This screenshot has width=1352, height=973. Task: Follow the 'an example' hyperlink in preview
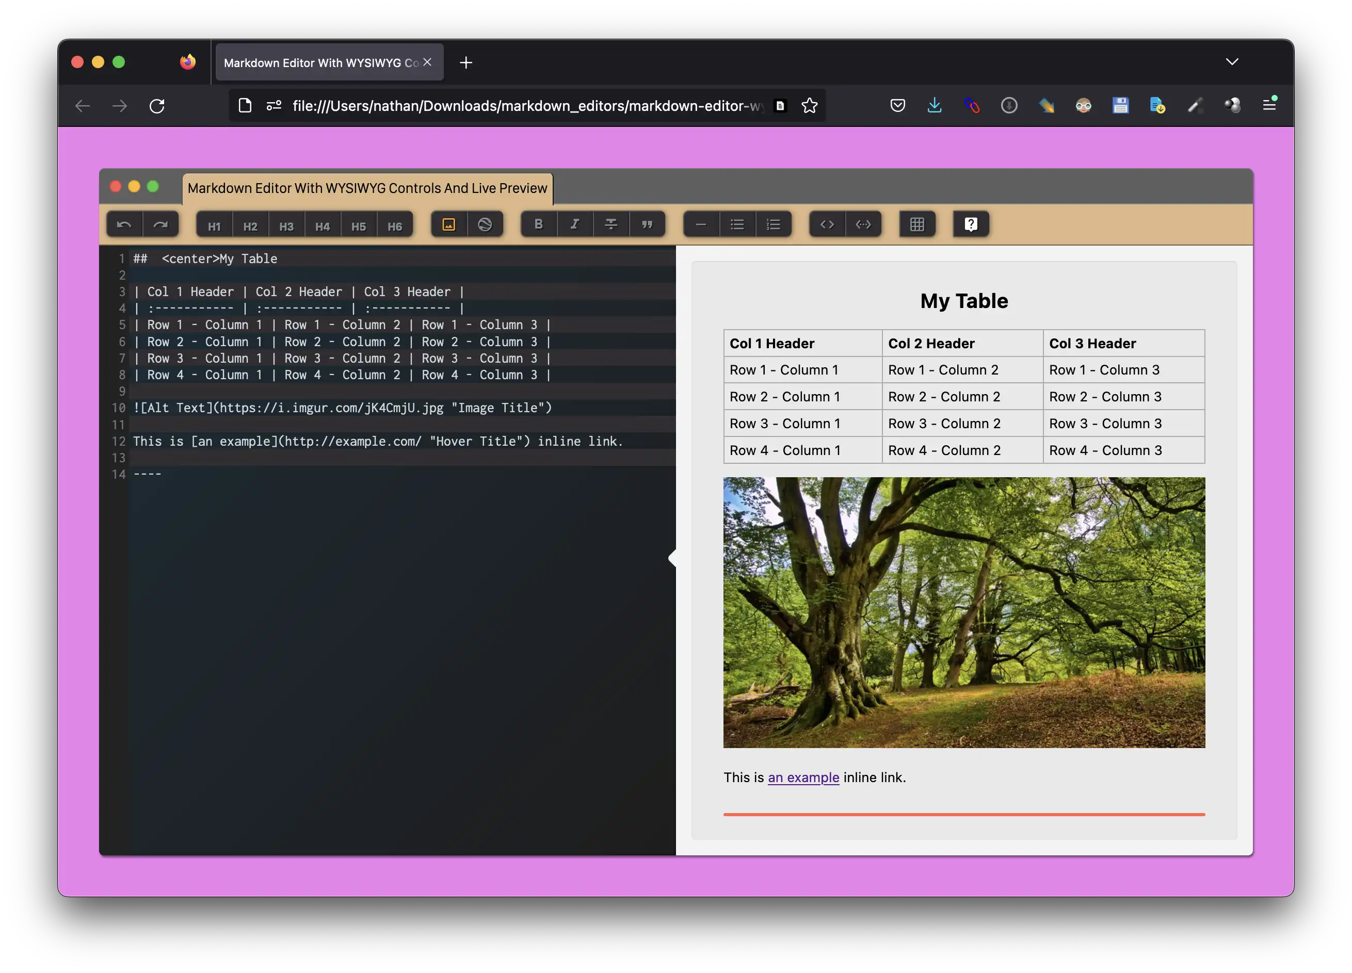click(x=803, y=777)
